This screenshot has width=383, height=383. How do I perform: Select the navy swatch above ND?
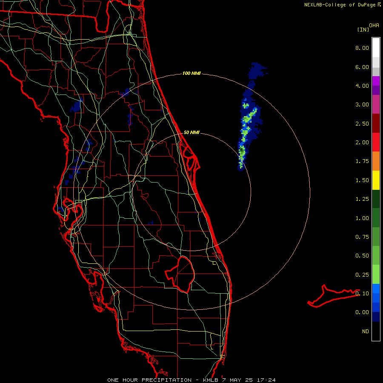tap(376, 317)
